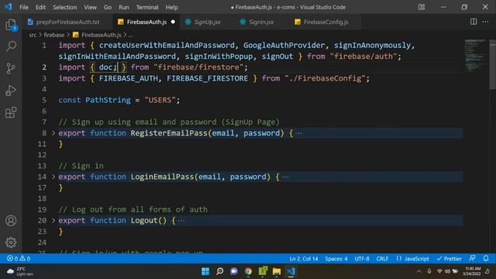Open the Terminal menu
Screen dimensions: 496x279
(147, 7)
